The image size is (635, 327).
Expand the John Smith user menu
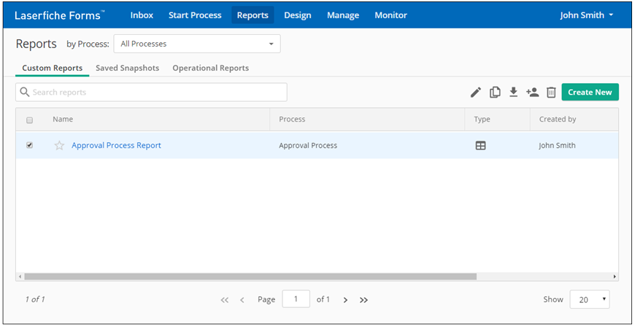coord(586,15)
